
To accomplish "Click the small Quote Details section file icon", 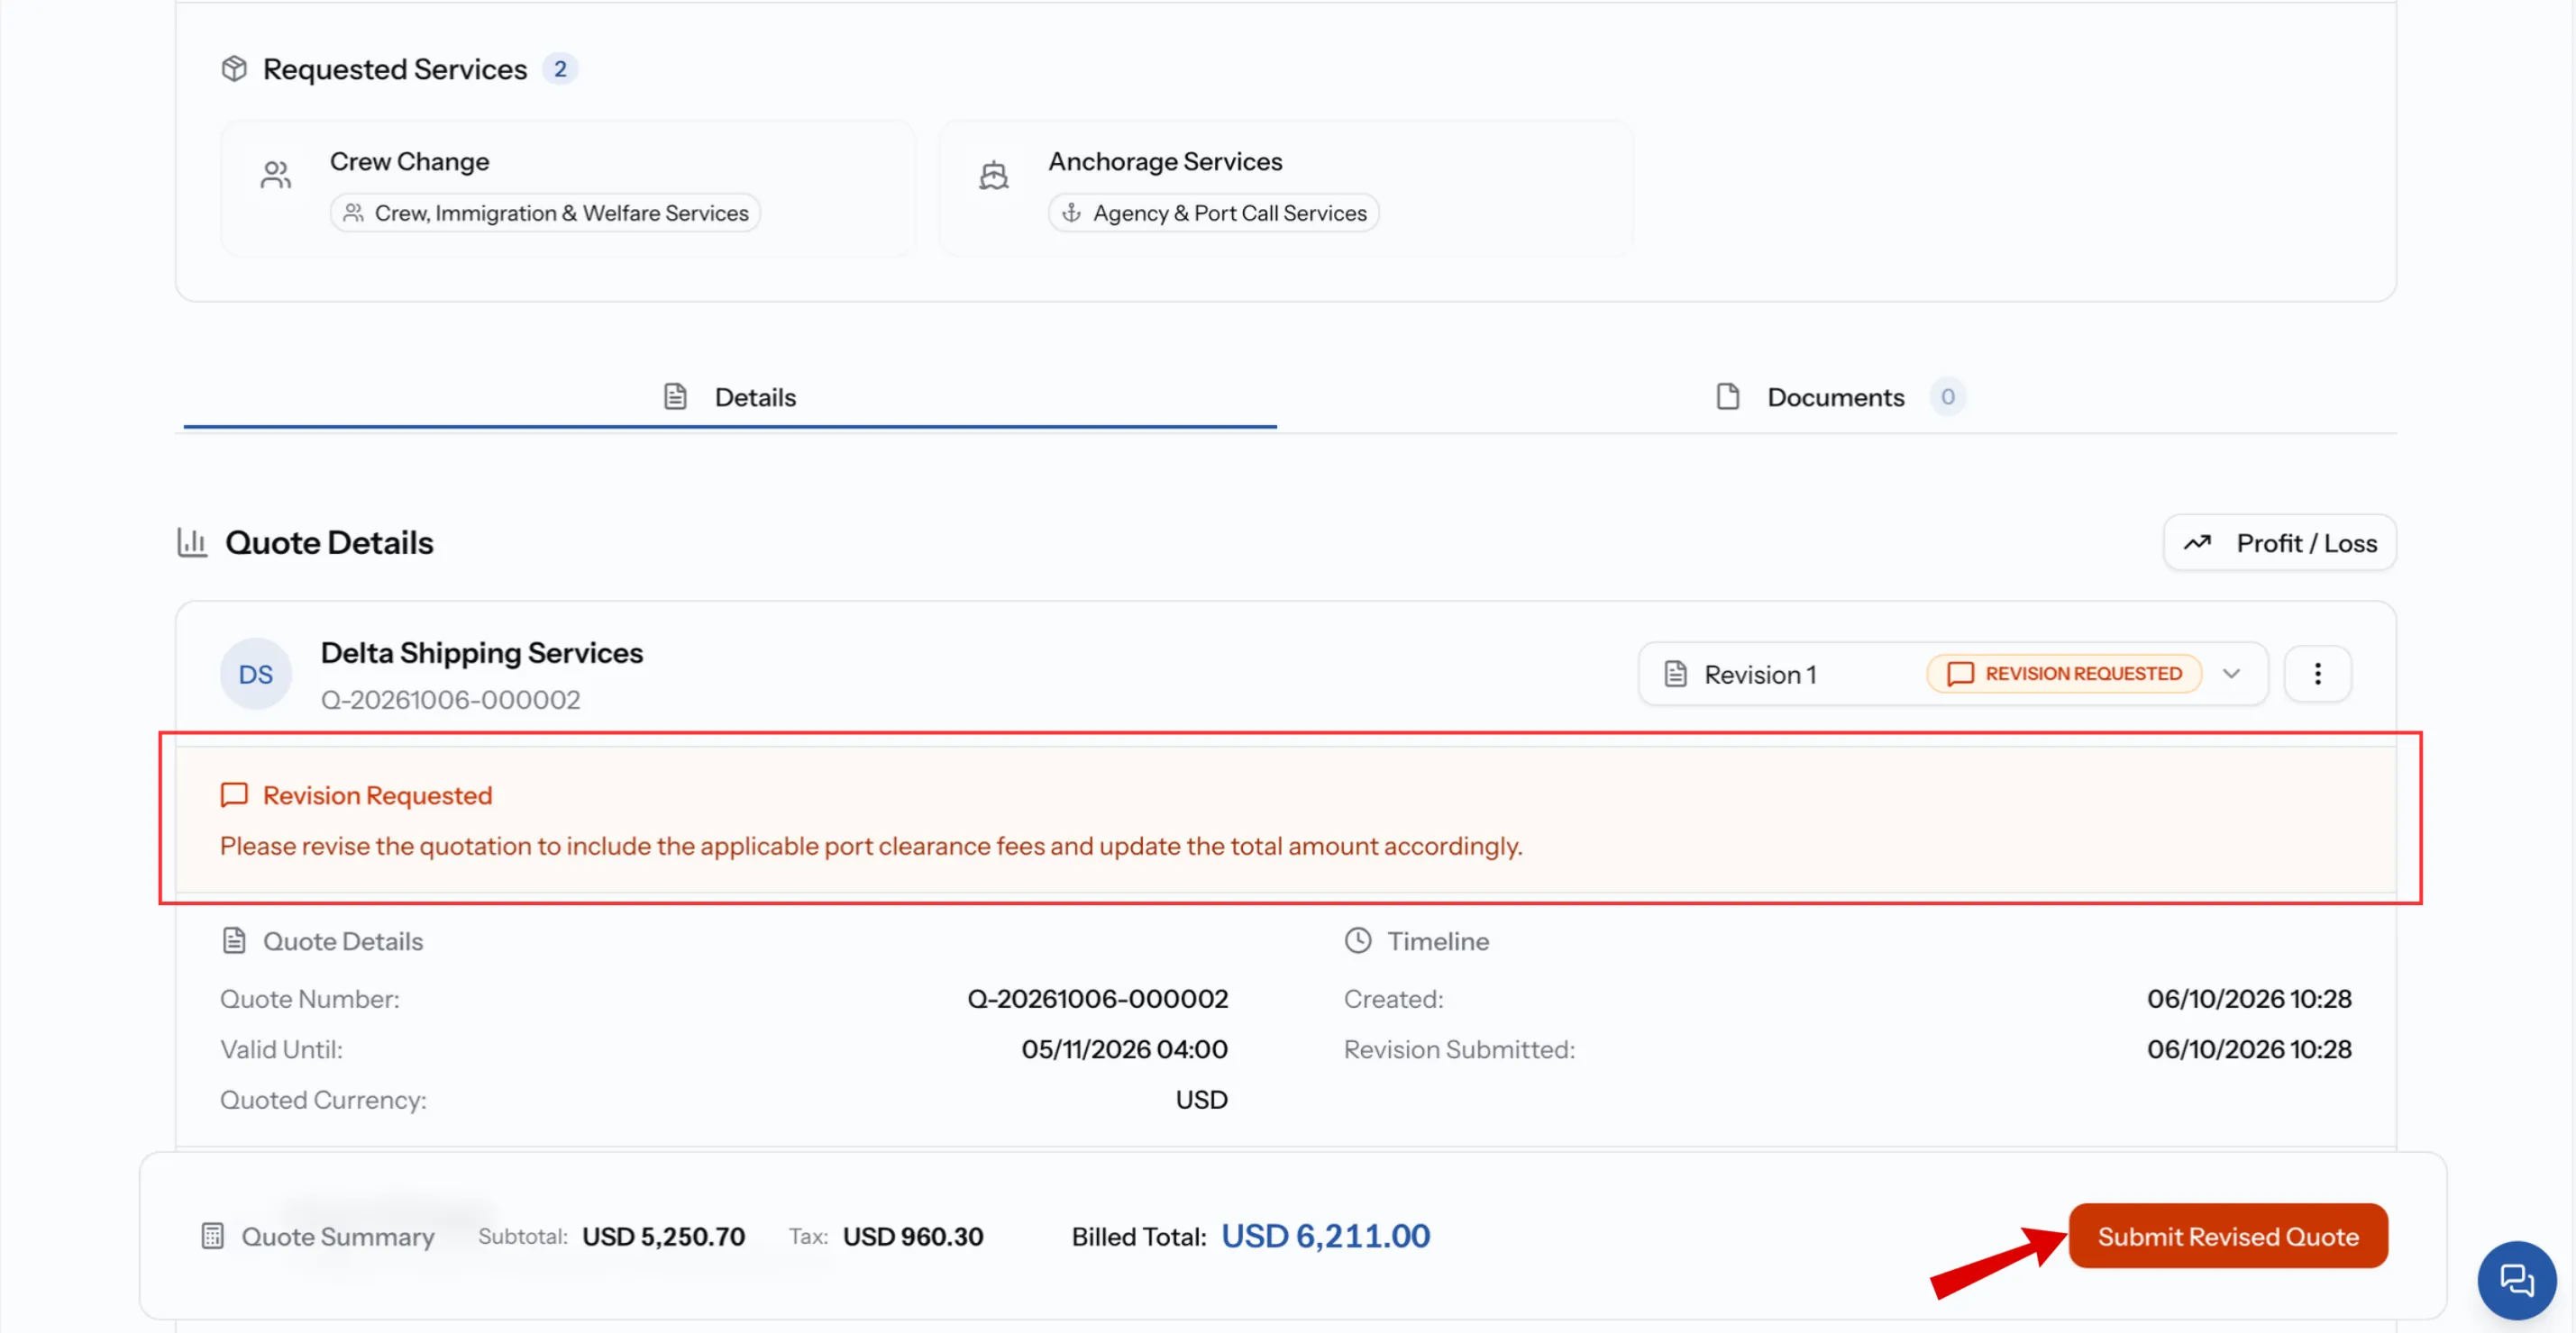I will (234, 941).
